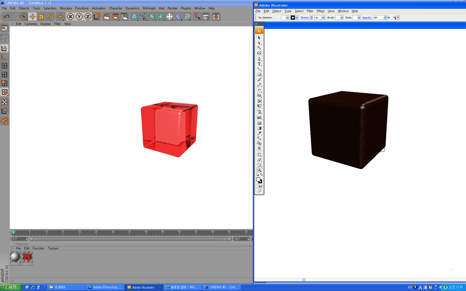Choose the Eyedropper tool in Illustrator

(x=259, y=133)
